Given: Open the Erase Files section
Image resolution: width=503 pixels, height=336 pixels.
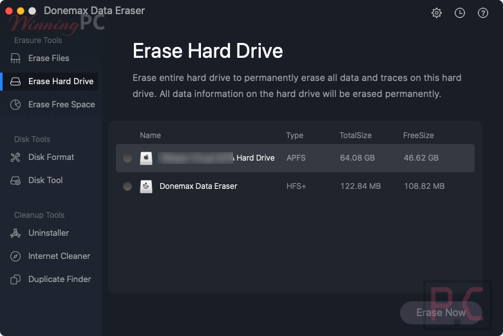Looking at the screenshot, I should pyautogui.click(x=49, y=58).
